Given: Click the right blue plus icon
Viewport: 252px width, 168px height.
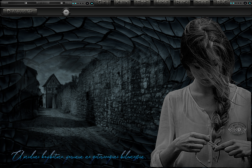Looking at the screenshot, I should (250, 3).
